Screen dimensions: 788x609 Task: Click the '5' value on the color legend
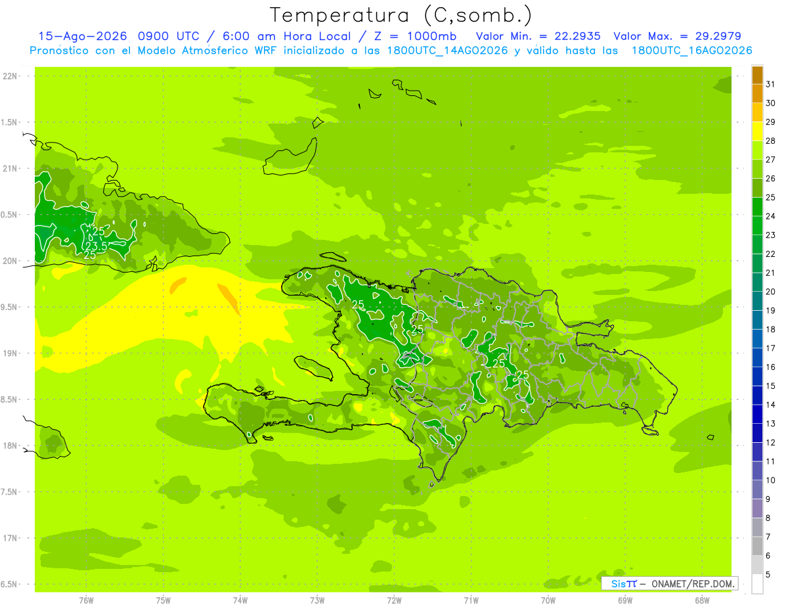769,574
